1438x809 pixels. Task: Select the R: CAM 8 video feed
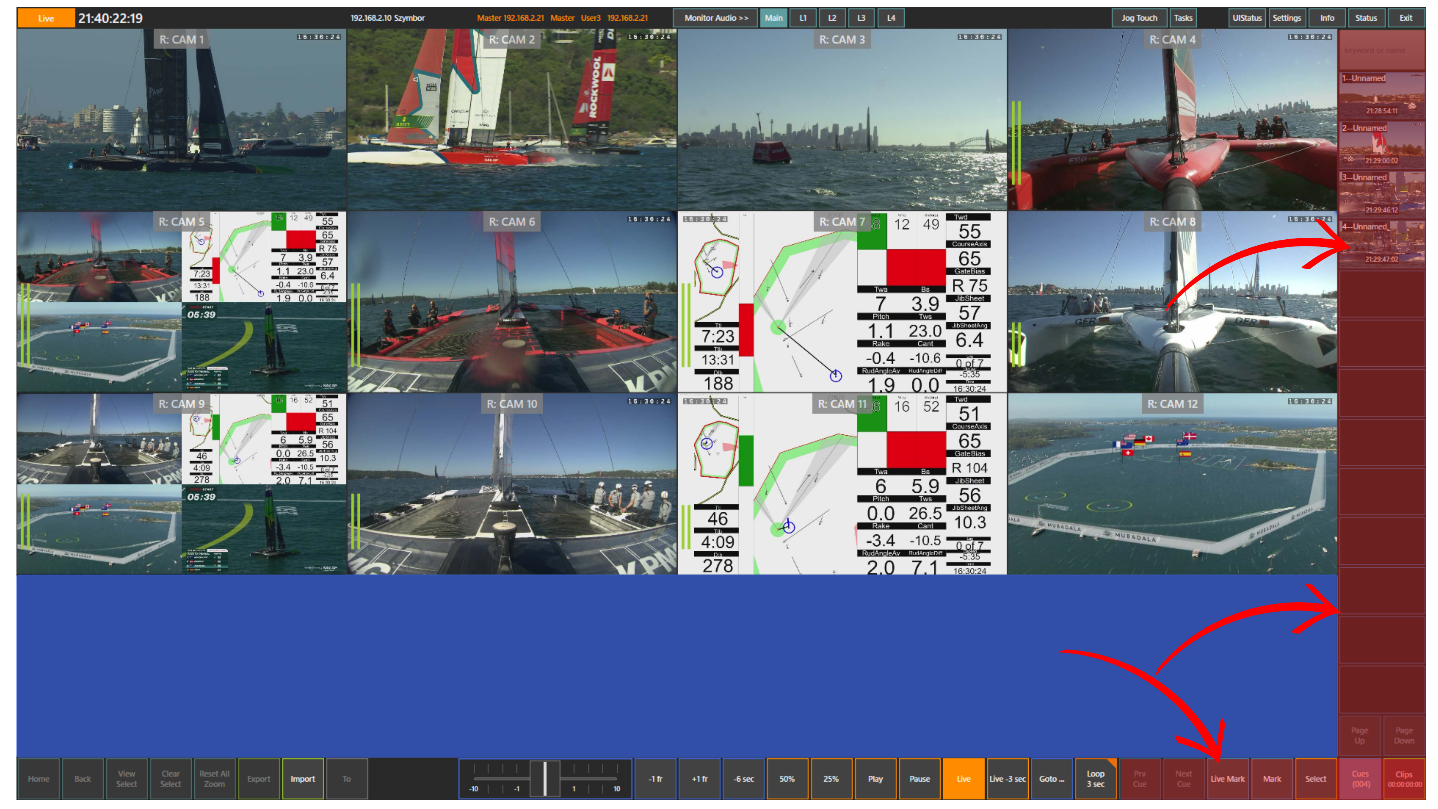pyautogui.click(x=1172, y=302)
